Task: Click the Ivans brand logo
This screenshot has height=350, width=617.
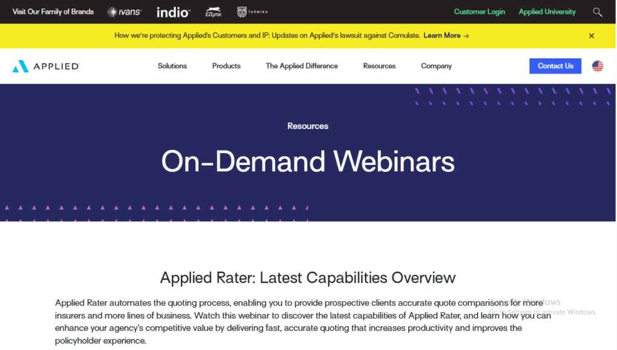Action: point(124,11)
